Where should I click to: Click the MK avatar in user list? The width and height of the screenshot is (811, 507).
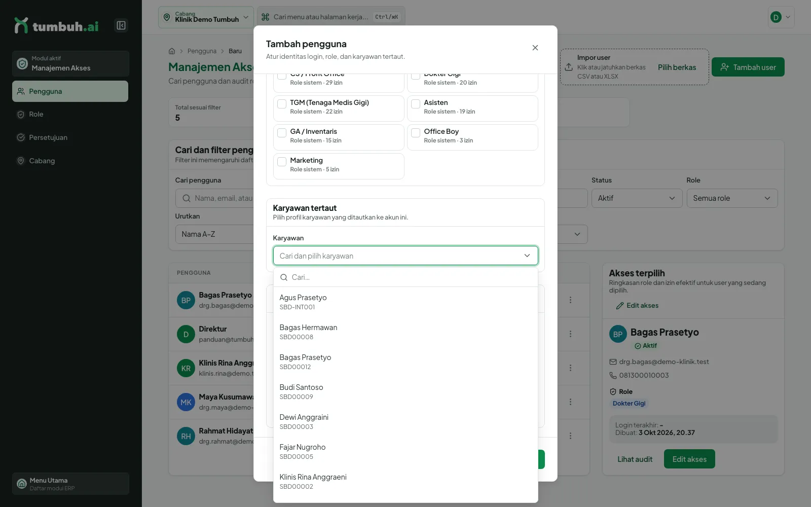tap(186, 403)
